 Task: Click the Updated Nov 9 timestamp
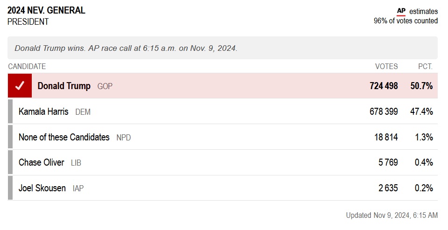[391, 215]
